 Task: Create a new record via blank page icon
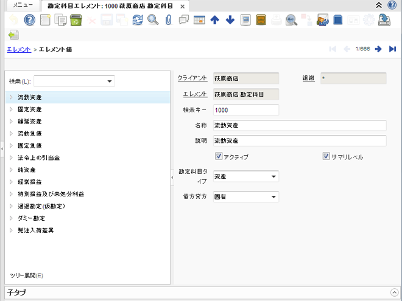coord(45,19)
